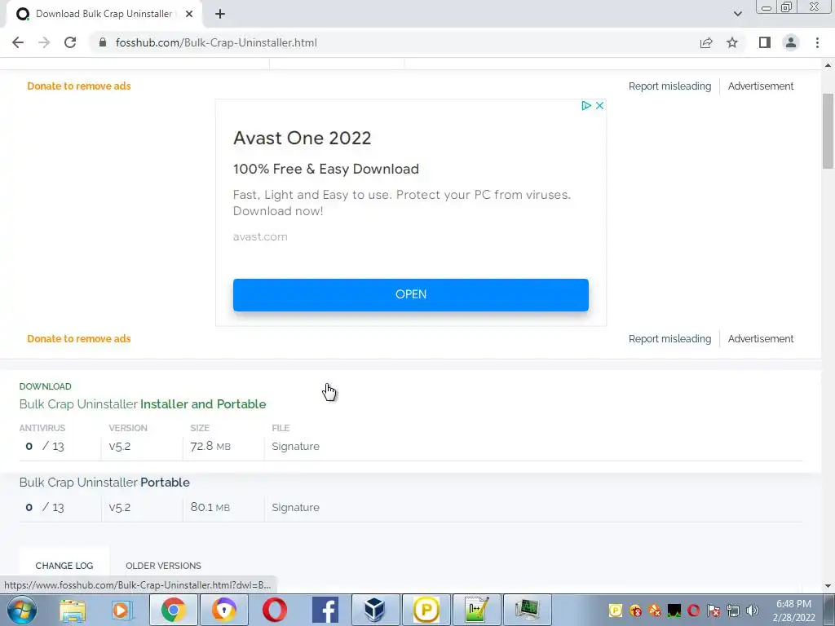
Task: Click the lower Donate to remove ads link
Action: (x=79, y=338)
